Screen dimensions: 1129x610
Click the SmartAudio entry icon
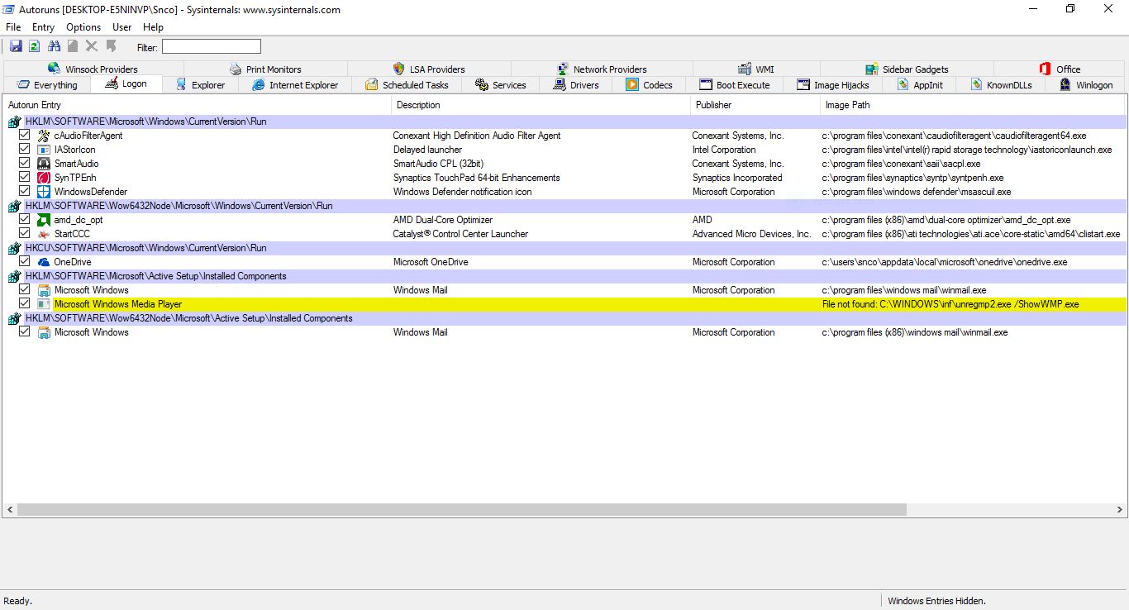pyautogui.click(x=44, y=164)
